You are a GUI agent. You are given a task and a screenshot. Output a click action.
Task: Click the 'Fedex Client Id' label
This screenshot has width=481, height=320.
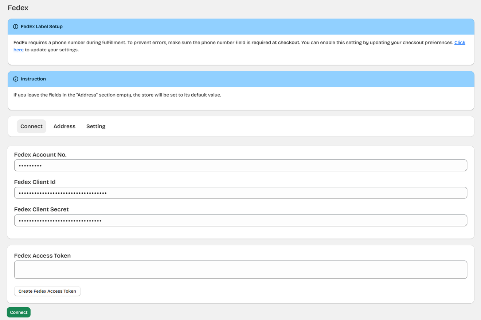35,182
